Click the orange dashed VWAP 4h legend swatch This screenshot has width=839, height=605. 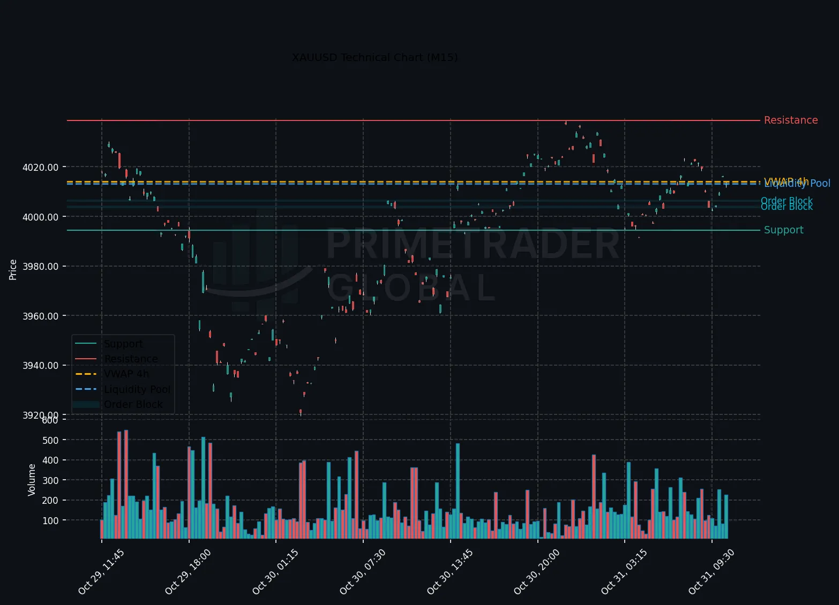(86, 374)
